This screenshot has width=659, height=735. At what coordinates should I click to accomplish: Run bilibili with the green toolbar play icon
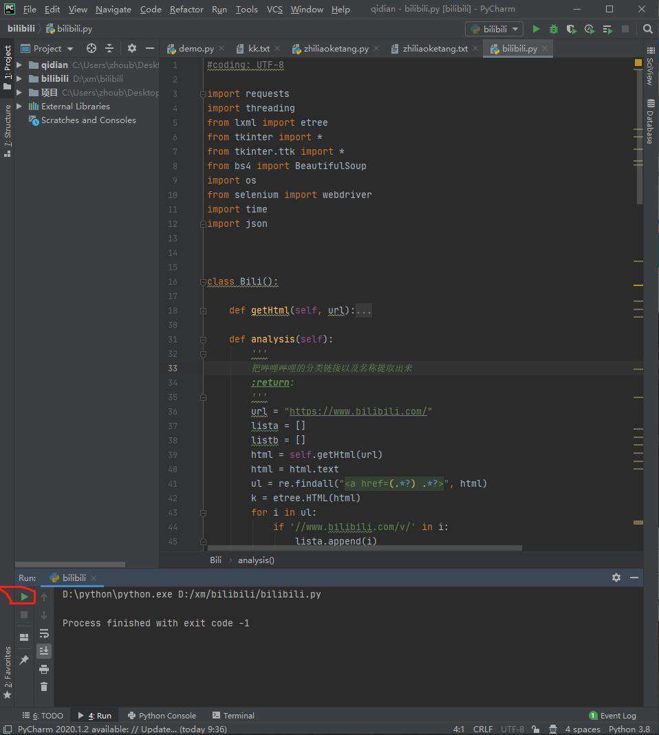click(x=536, y=29)
